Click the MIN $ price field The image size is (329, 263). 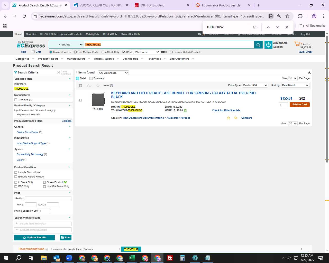[31, 205]
